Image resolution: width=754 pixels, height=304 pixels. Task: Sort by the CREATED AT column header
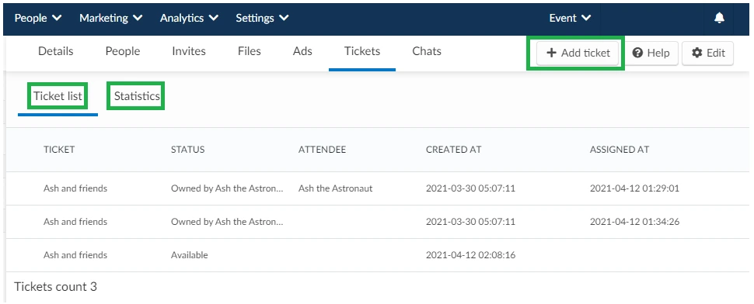[x=453, y=150]
